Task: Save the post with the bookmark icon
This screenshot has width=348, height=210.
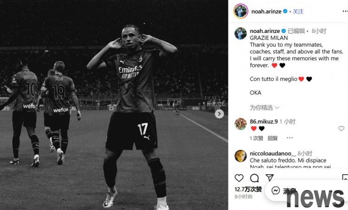Action: pos(345,178)
